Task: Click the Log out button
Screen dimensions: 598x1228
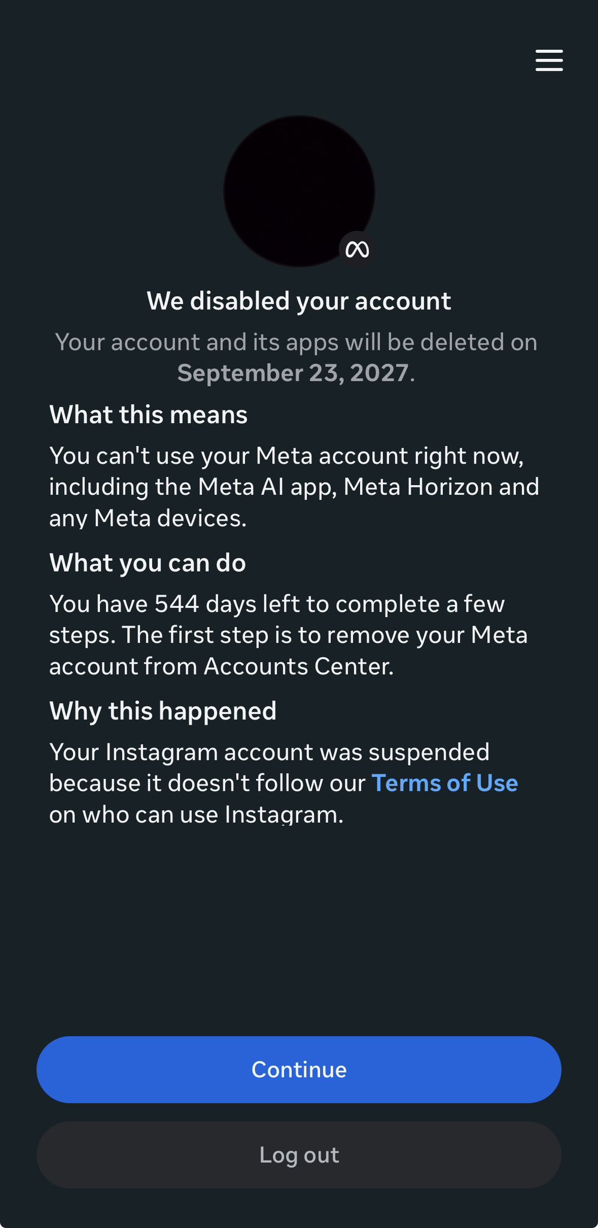Action: (x=299, y=1155)
